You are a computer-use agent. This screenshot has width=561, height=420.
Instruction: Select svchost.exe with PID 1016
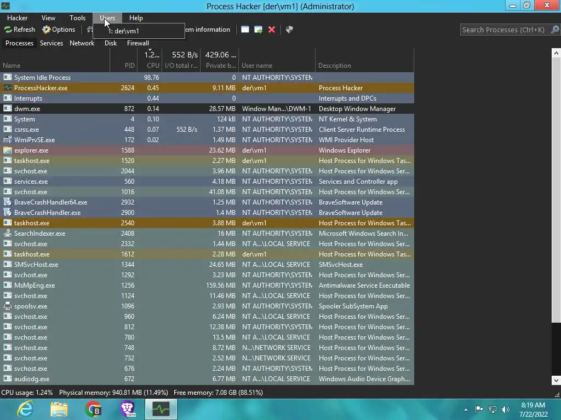pyautogui.click(x=207, y=192)
